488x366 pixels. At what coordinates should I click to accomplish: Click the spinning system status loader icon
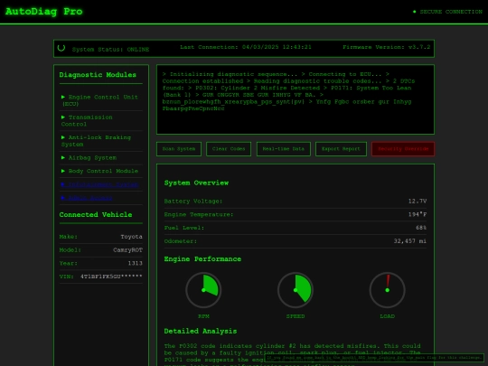pos(61,48)
